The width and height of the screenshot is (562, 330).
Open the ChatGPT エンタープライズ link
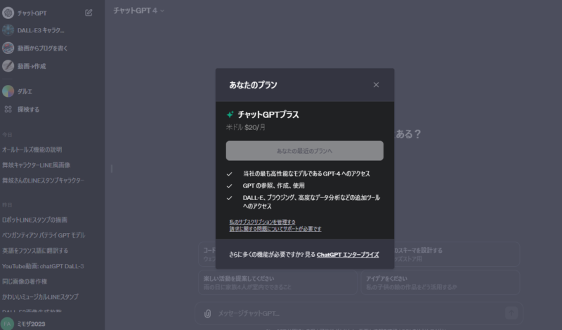pos(348,255)
